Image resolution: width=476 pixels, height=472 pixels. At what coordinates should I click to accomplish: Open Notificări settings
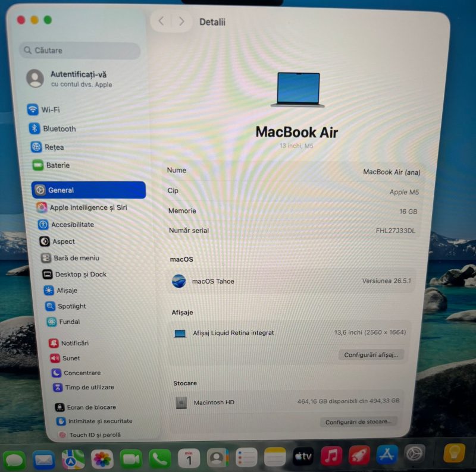[x=68, y=343]
